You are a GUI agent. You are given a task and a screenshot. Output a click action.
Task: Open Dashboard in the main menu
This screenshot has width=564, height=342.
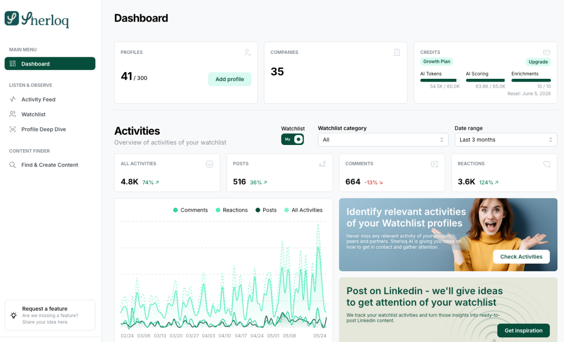[x=50, y=64]
